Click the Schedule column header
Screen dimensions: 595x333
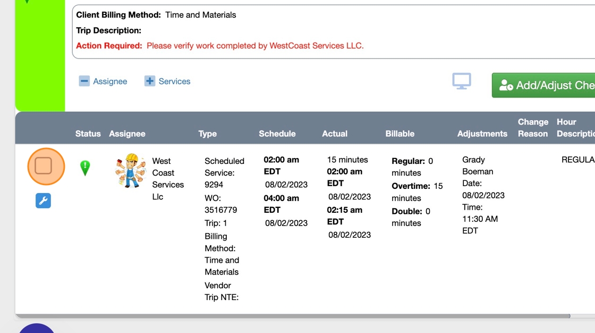277,134
